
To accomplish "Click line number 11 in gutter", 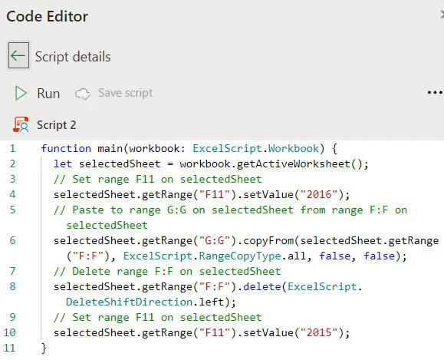I will [x=9, y=348].
